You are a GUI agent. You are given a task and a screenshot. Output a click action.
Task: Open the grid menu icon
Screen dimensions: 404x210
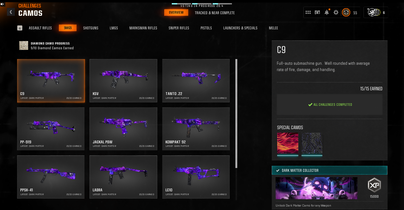tap(308, 12)
